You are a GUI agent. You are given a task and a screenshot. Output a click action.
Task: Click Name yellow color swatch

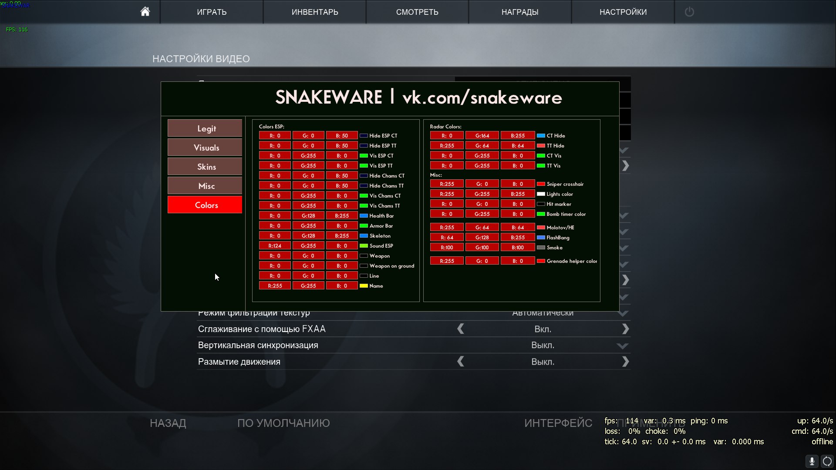click(x=364, y=286)
